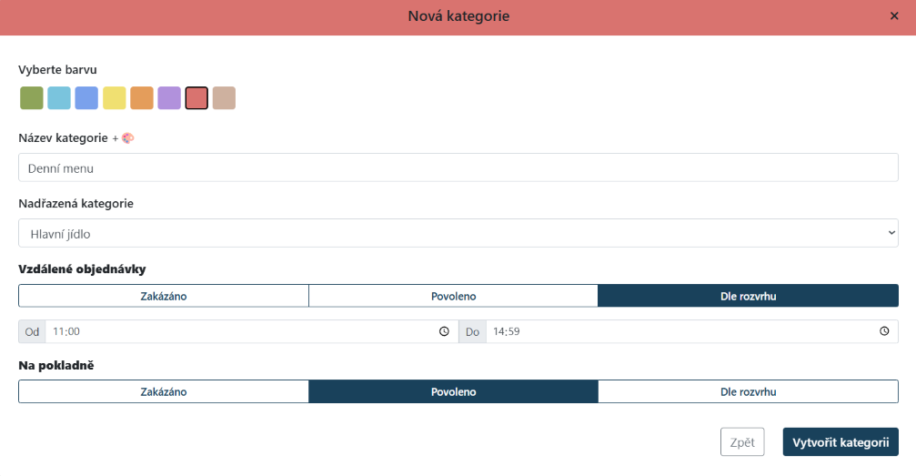916x476 pixels.
Task: Close the Nová kategorie dialog with X
Action: tap(893, 16)
